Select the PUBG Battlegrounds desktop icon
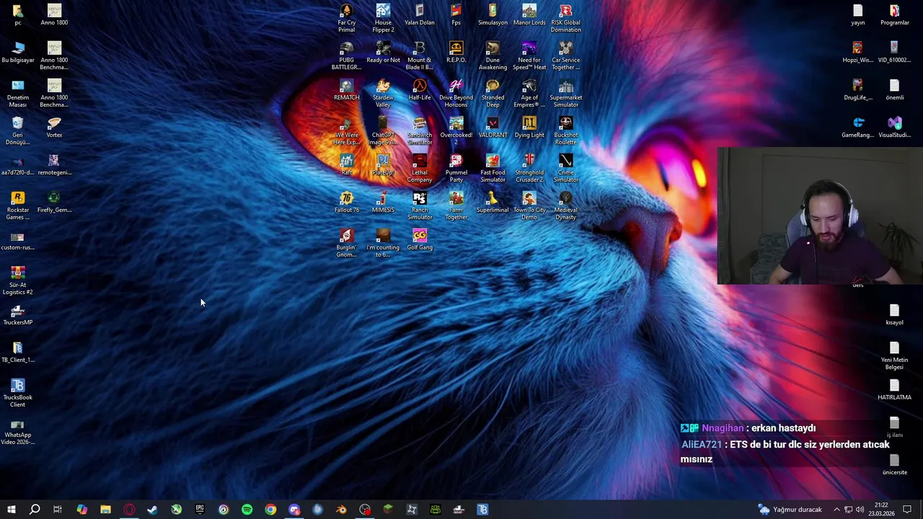The image size is (923, 519). [346, 56]
